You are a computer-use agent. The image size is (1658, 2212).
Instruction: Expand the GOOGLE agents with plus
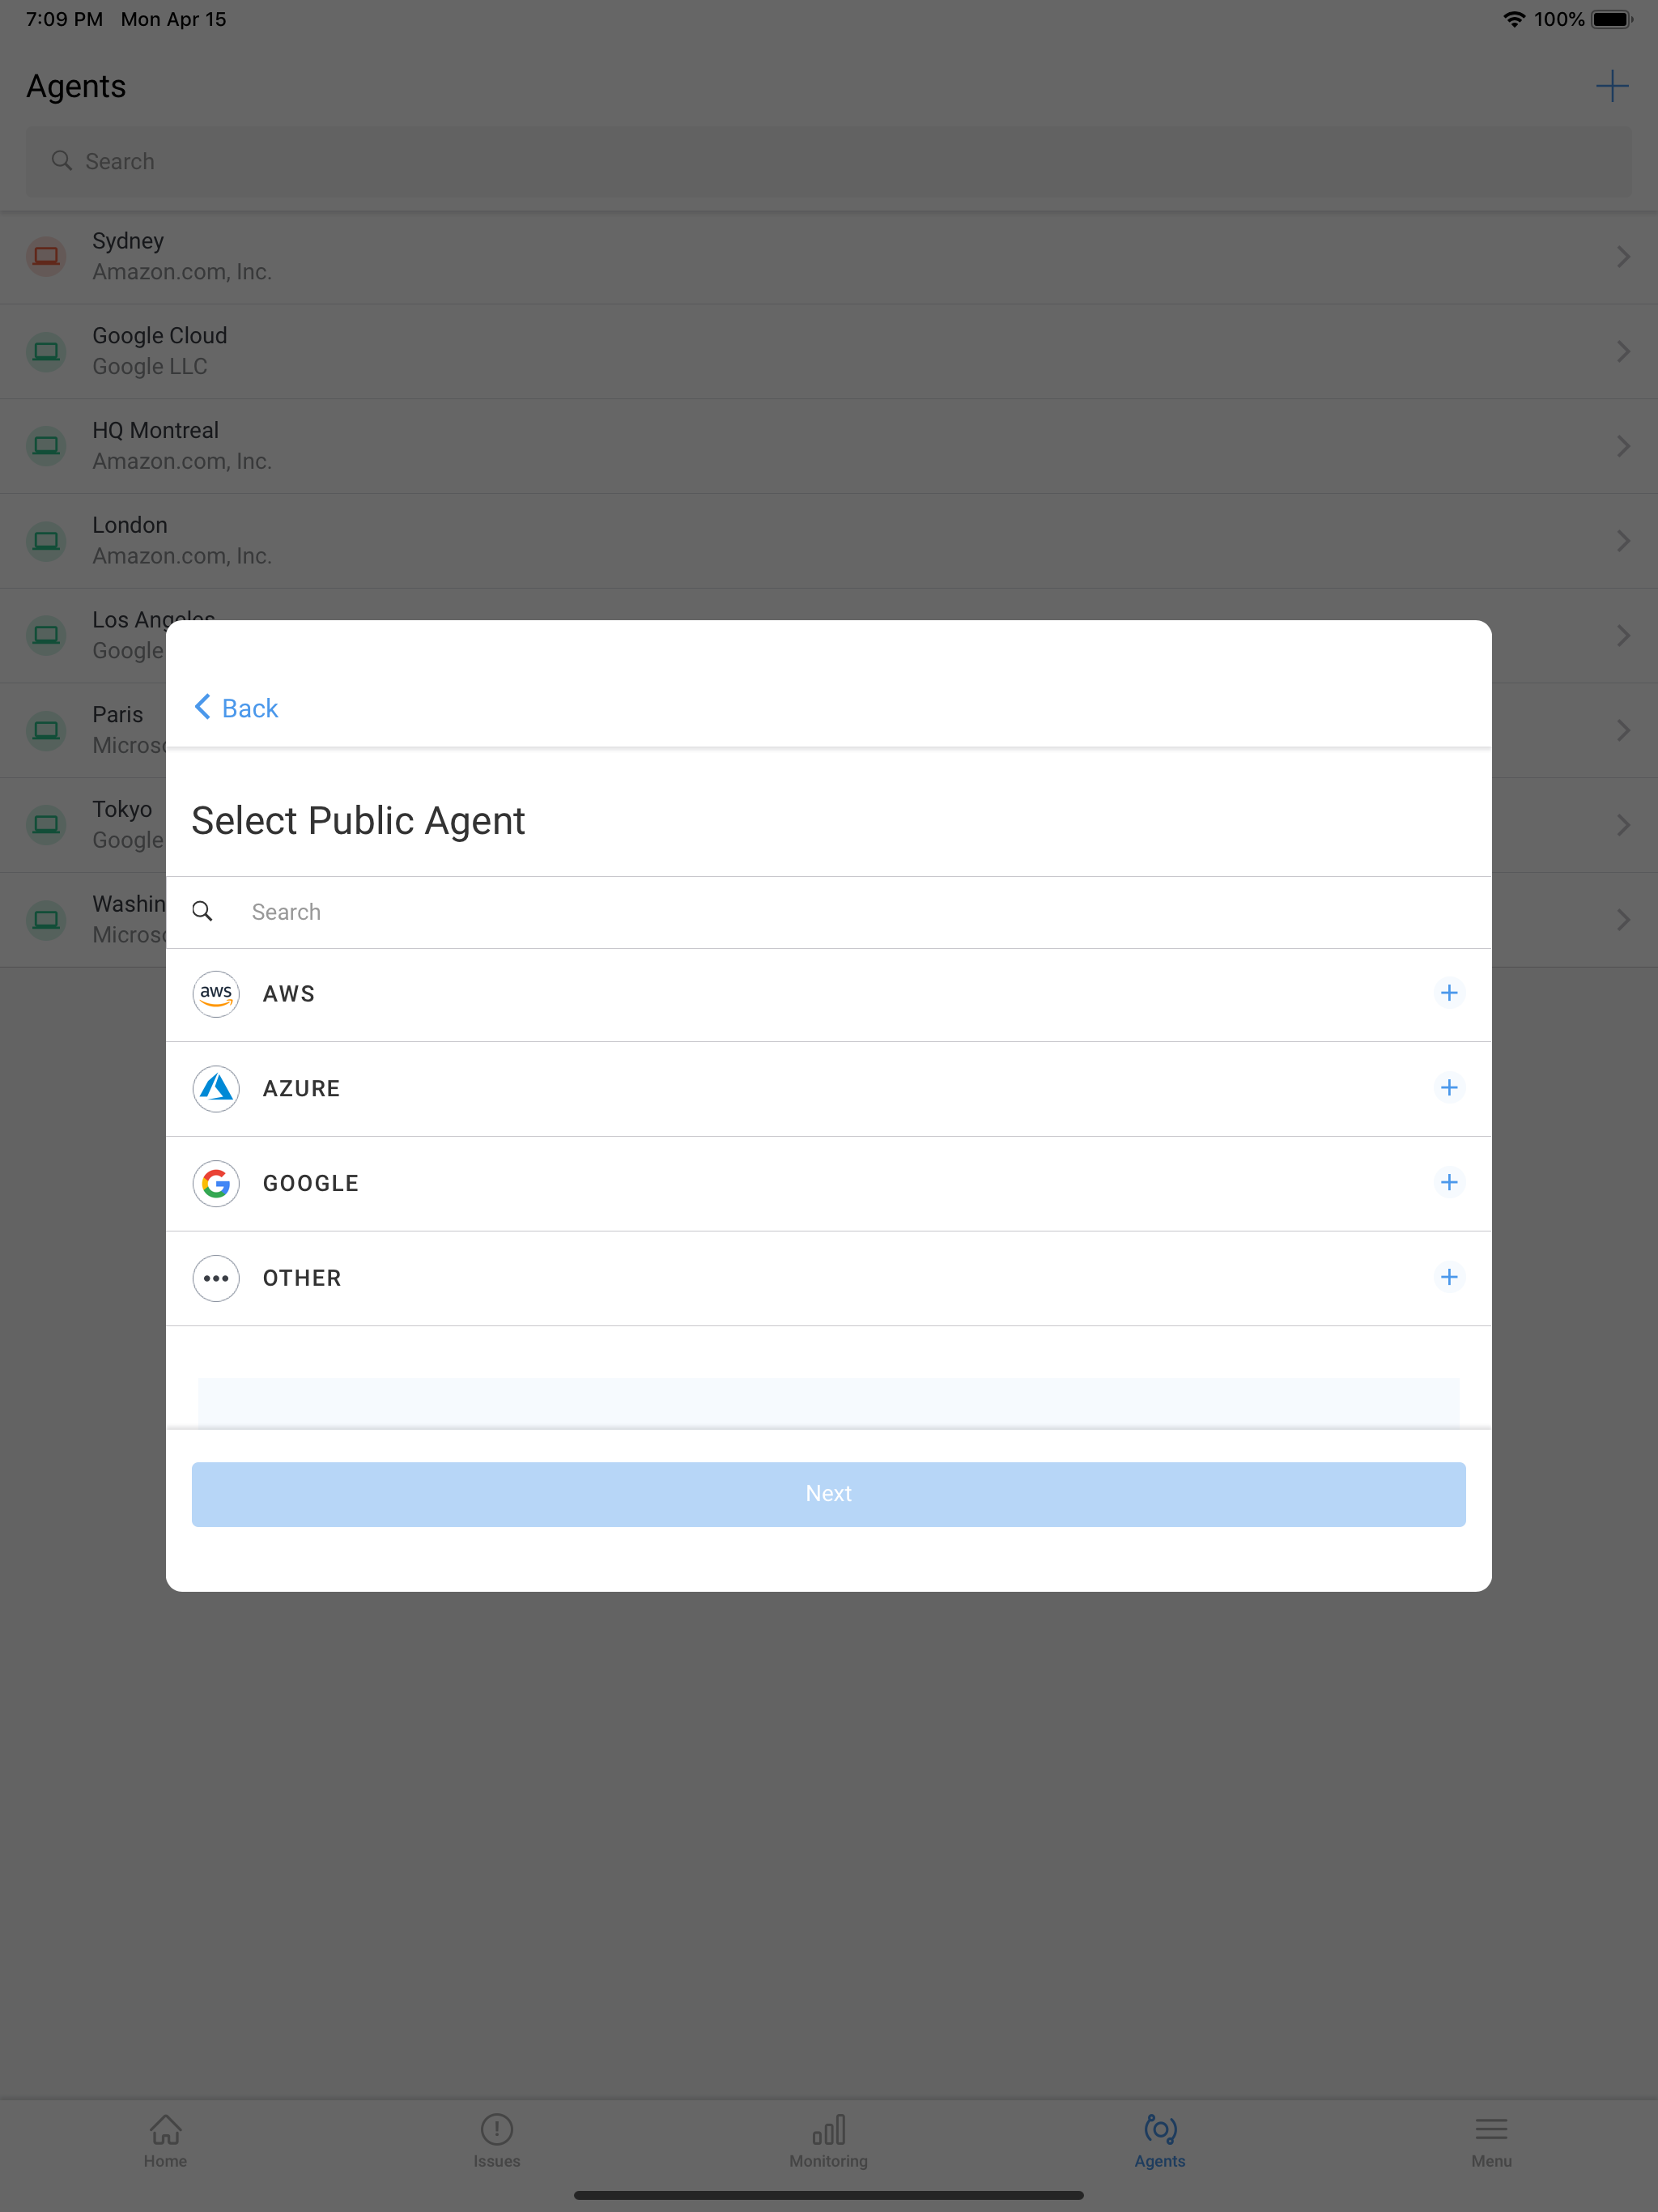pos(1448,1183)
